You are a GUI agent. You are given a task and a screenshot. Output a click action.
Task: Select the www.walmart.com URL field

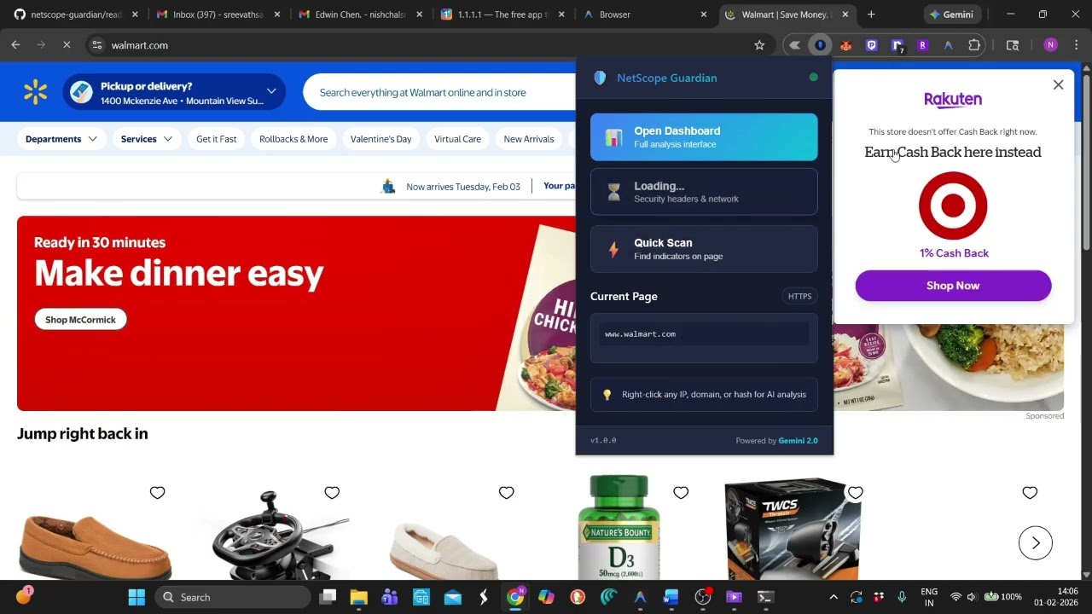[x=704, y=334]
